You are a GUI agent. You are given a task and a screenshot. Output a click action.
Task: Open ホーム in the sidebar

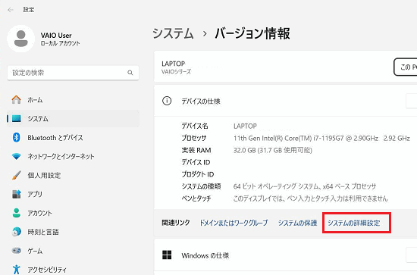click(x=73, y=100)
